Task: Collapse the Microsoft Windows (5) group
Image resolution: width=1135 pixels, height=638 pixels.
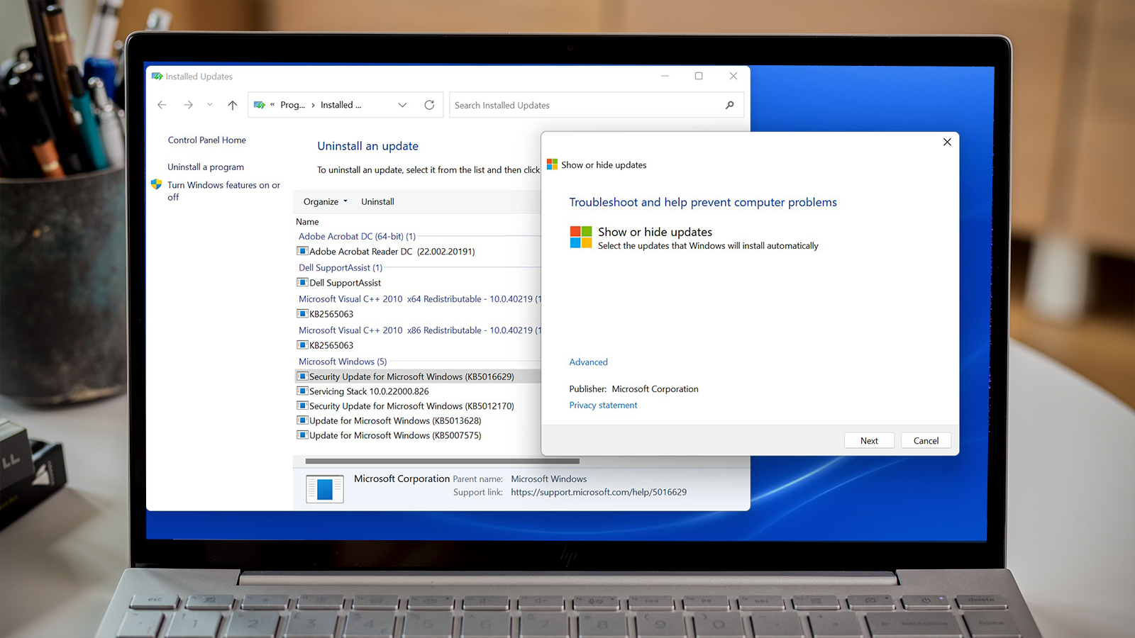Action: pos(343,362)
